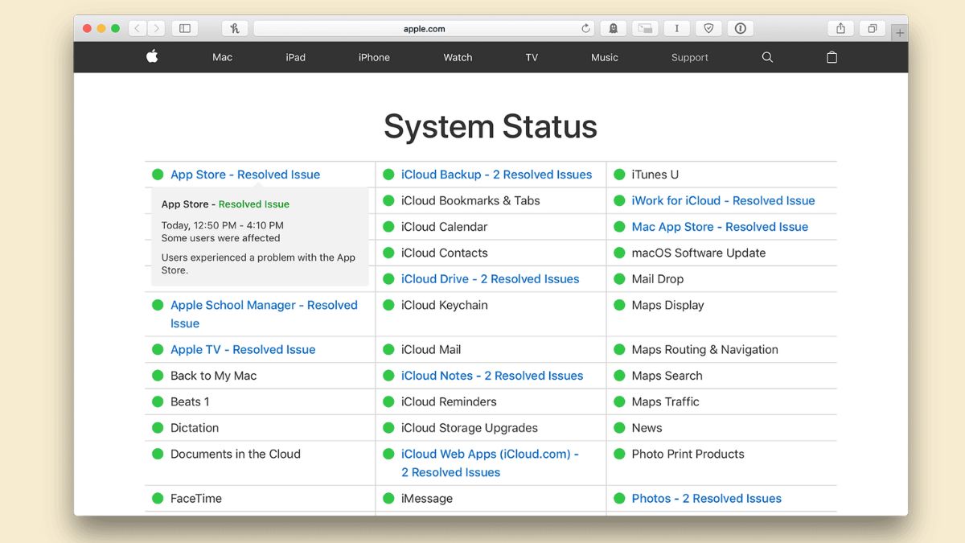This screenshot has height=543, width=965.
Task: Open the Music section
Action: tap(605, 57)
